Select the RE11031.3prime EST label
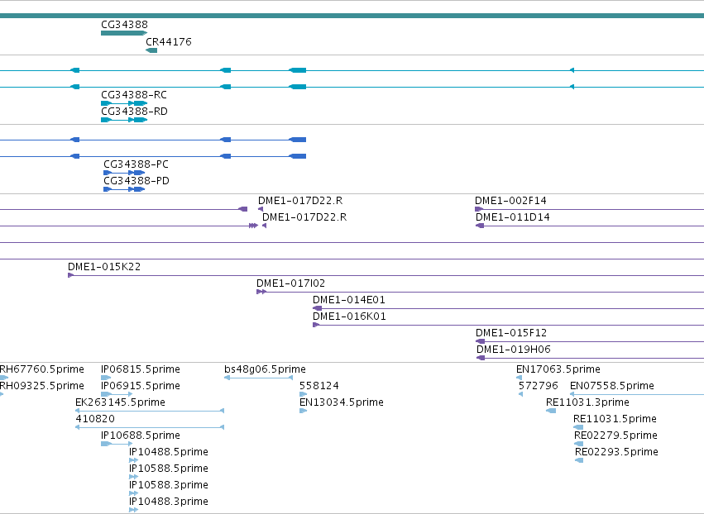Viewport: 704px width, 514px height. click(x=587, y=402)
